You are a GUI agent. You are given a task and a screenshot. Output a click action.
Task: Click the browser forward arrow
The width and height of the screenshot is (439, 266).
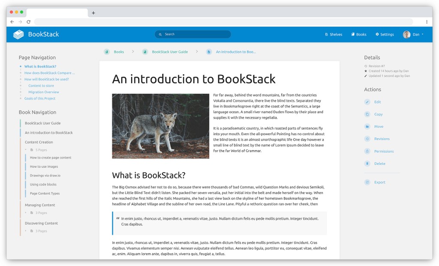[20, 22]
